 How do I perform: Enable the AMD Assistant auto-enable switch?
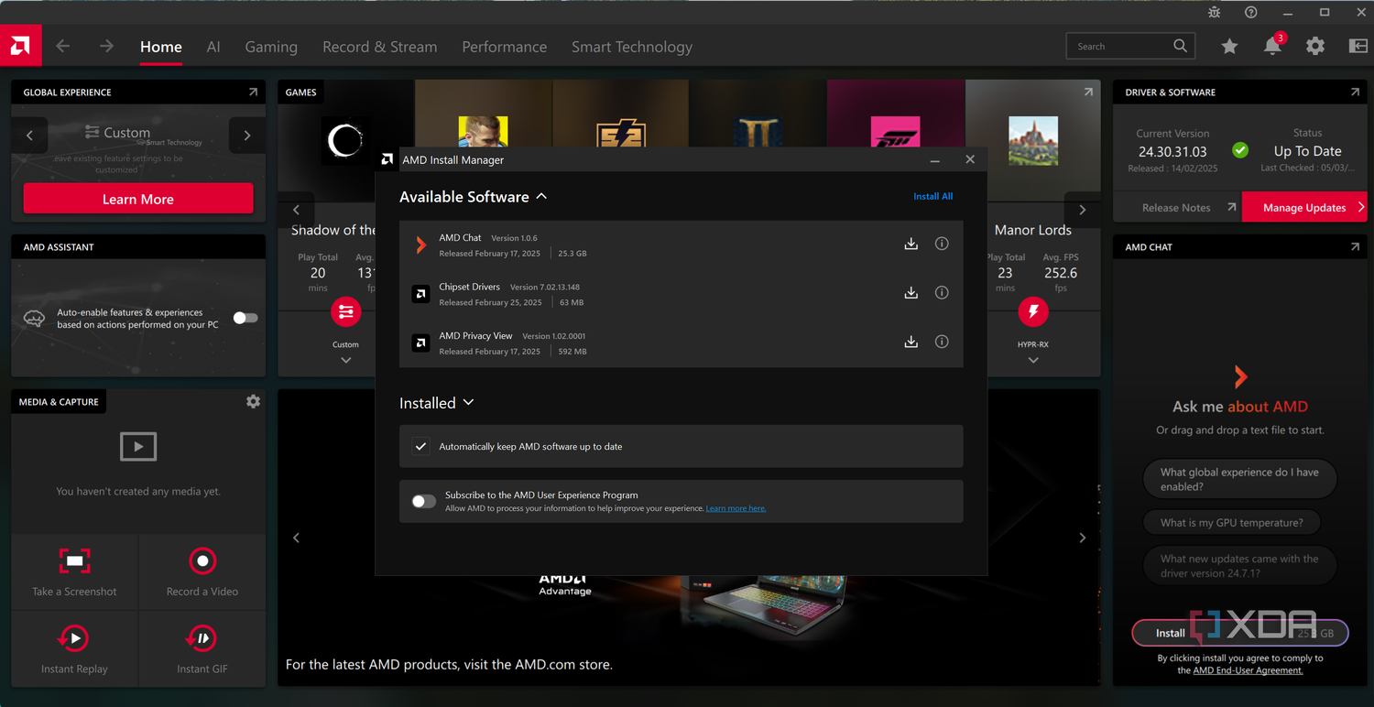245,318
